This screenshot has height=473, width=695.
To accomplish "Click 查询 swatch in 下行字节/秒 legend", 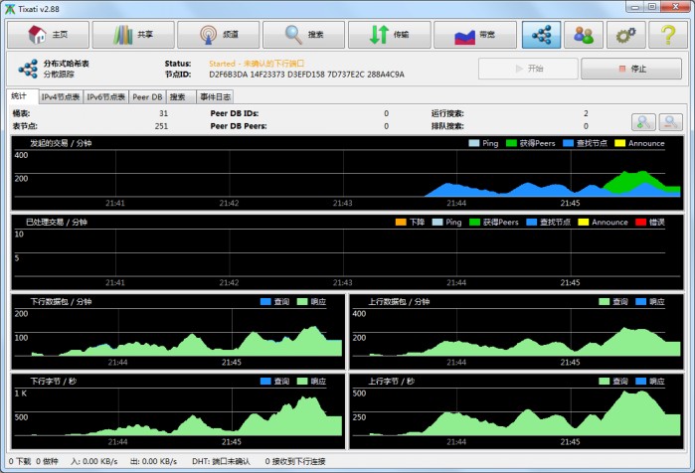I will pyautogui.click(x=265, y=381).
